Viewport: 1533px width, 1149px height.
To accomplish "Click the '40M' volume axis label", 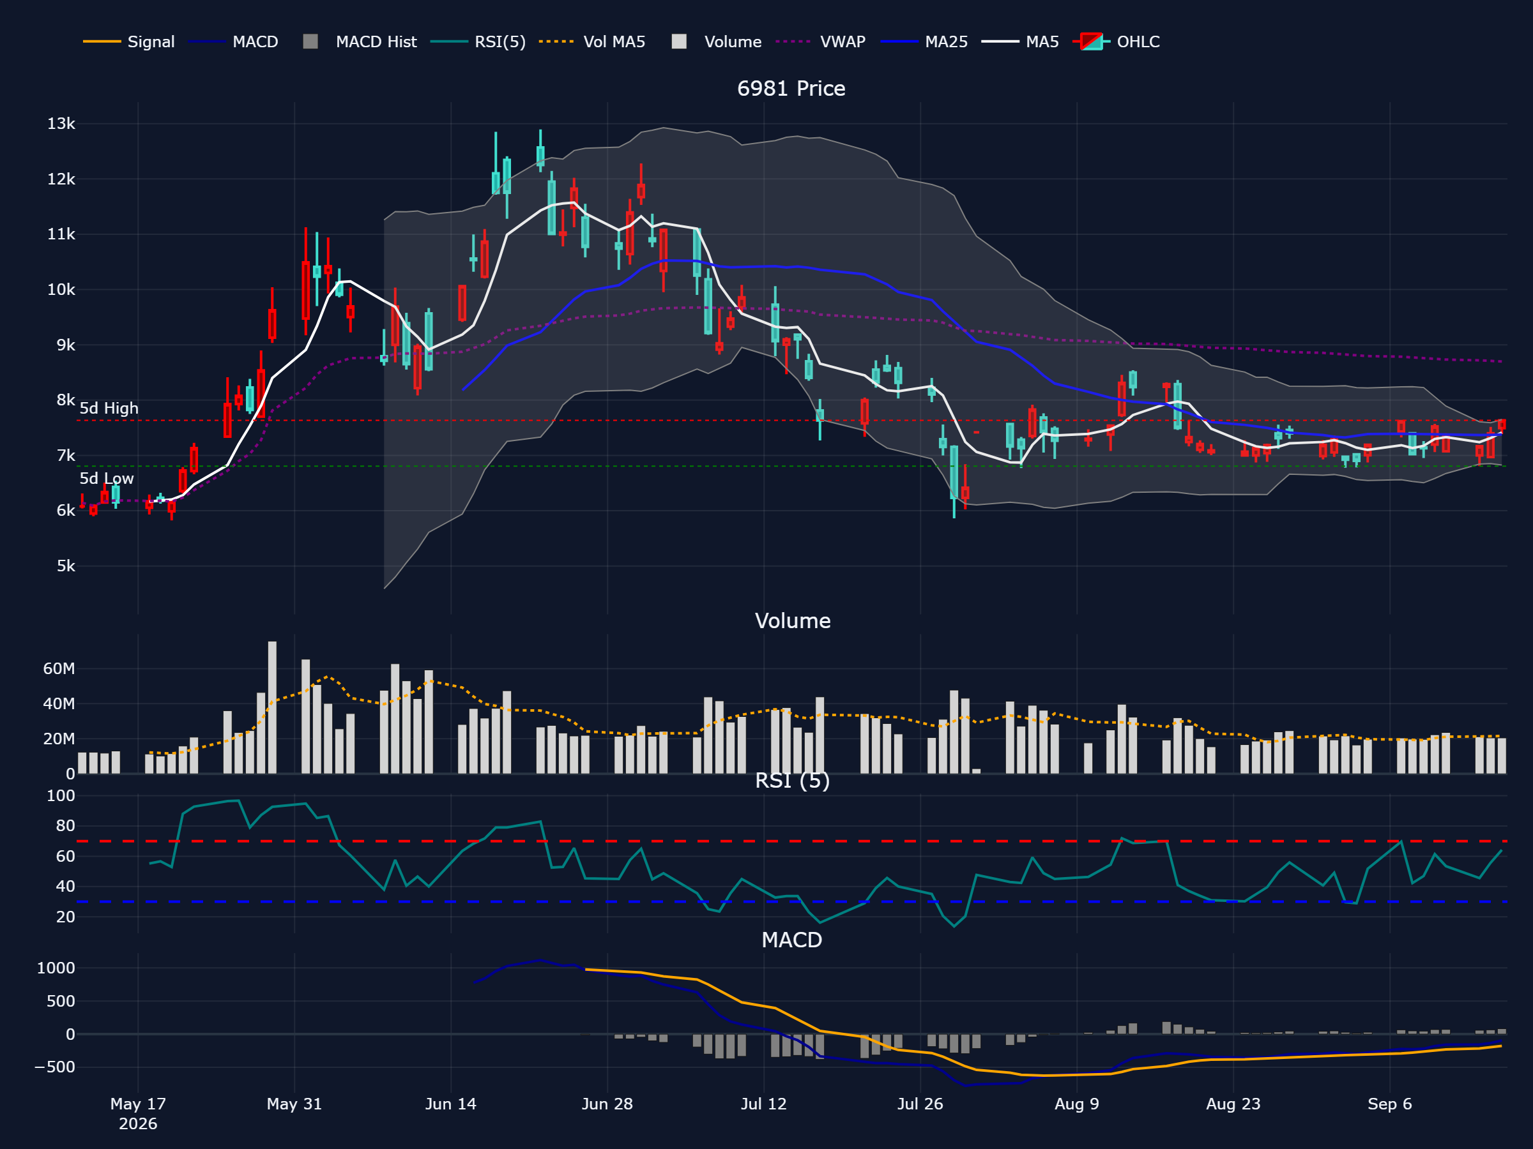I will [x=59, y=703].
